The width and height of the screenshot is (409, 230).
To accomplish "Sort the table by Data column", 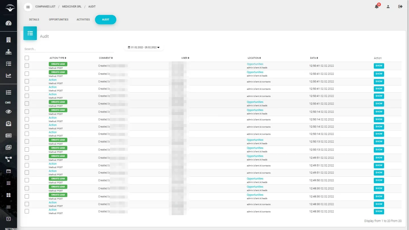I will pyautogui.click(x=314, y=58).
